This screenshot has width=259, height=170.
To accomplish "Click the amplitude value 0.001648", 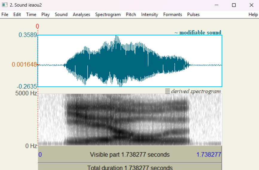I will point(24,64).
